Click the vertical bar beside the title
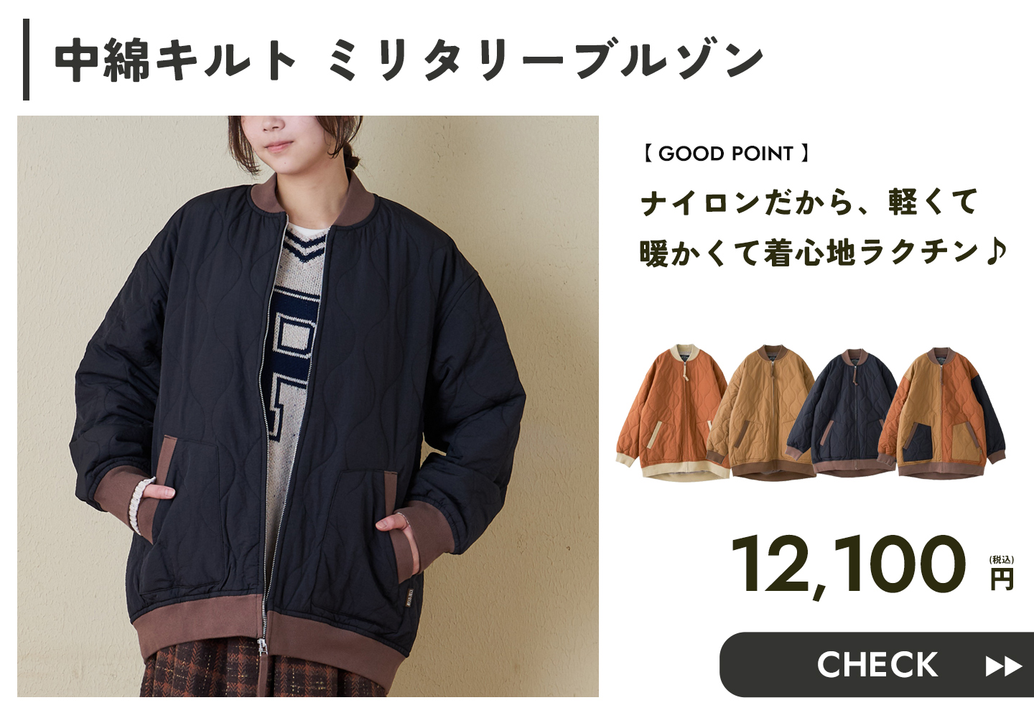 point(27,60)
